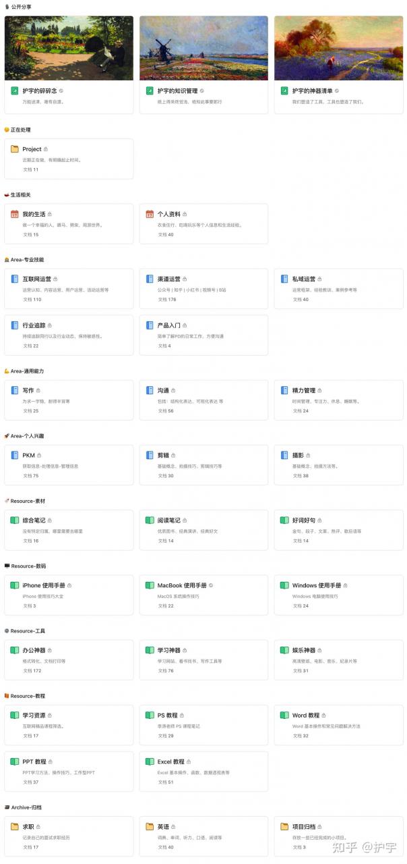Click the yellow folder icon beside 项目归档
The height and width of the screenshot is (864, 407).
click(x=284, y=827)
